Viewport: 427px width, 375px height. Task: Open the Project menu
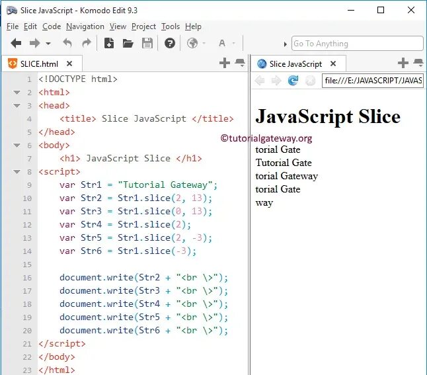tap(143, 26)
